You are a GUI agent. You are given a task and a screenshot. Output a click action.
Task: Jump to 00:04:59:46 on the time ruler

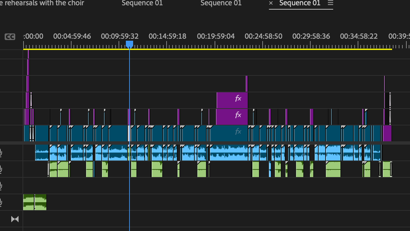tap(72, 36)
